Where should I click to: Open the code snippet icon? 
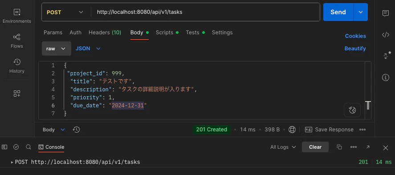[x=386, y=35]
